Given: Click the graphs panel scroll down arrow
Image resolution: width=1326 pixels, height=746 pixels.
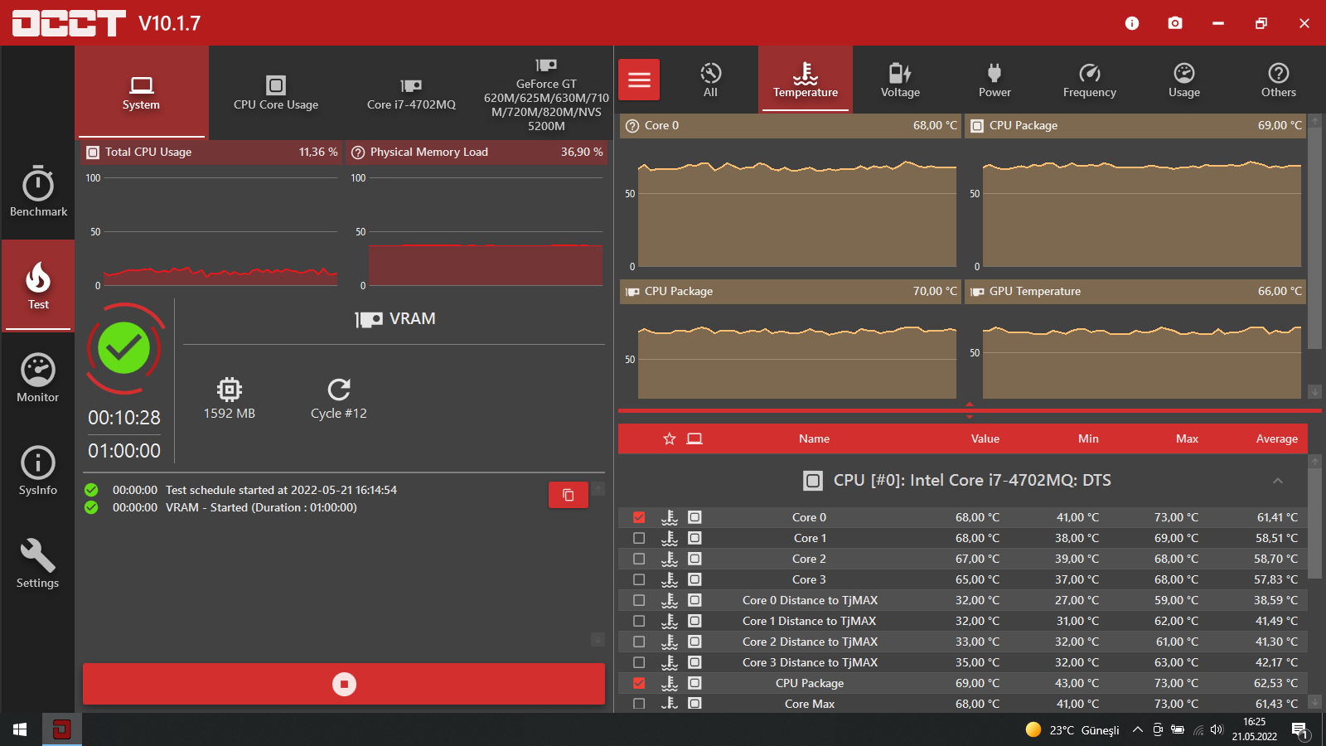Looking at the screenshot, I should coord(1314,391).
